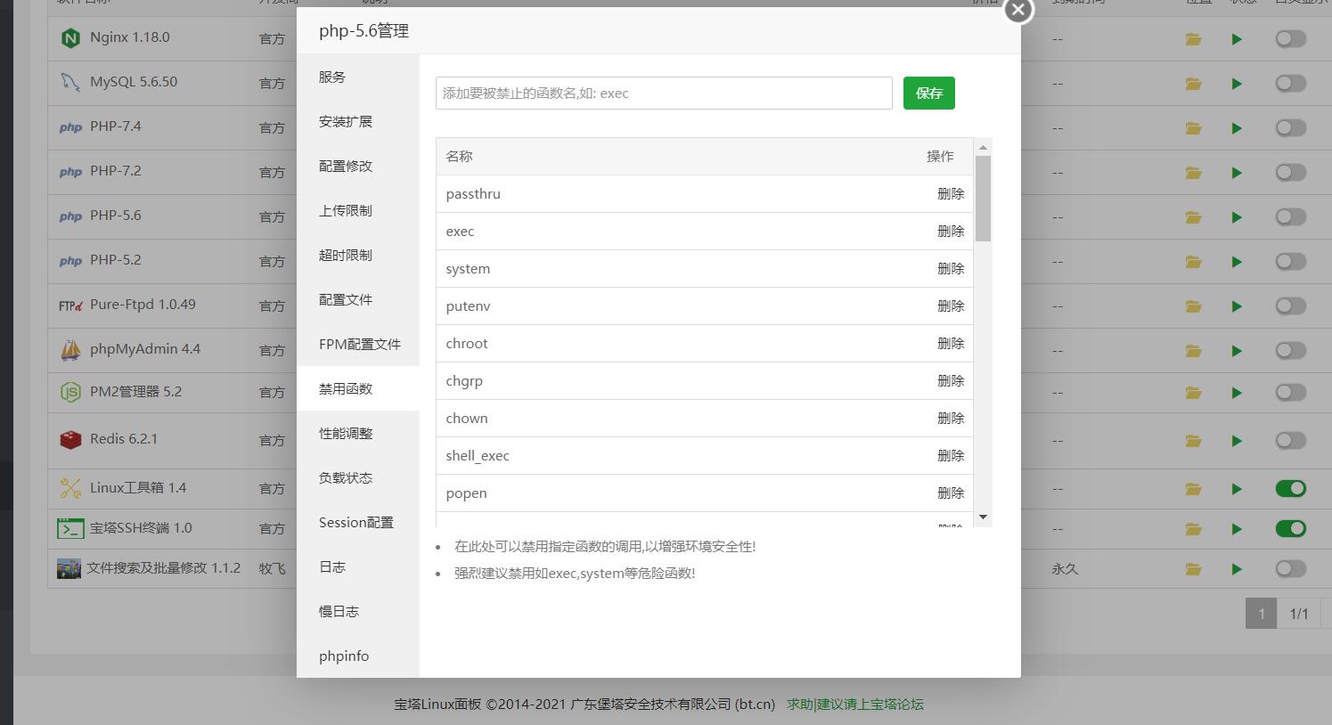Click the MySQL dolphin icon

tap(70, 82)
